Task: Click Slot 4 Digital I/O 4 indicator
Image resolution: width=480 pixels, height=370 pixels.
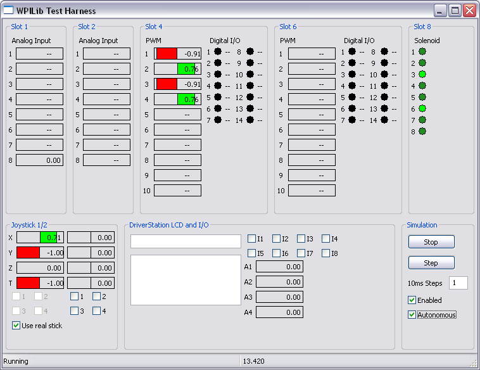Action: click(x=218, y=86)
